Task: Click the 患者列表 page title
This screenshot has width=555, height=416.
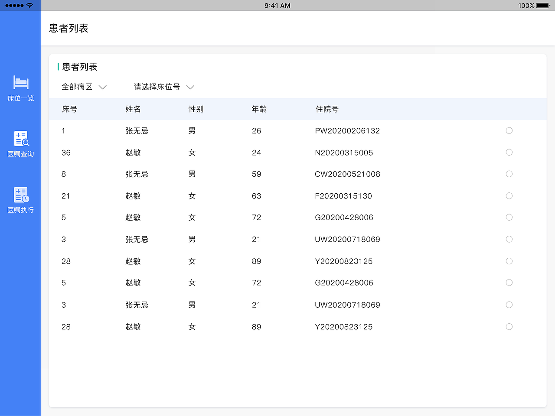Action: pos(68,28)
